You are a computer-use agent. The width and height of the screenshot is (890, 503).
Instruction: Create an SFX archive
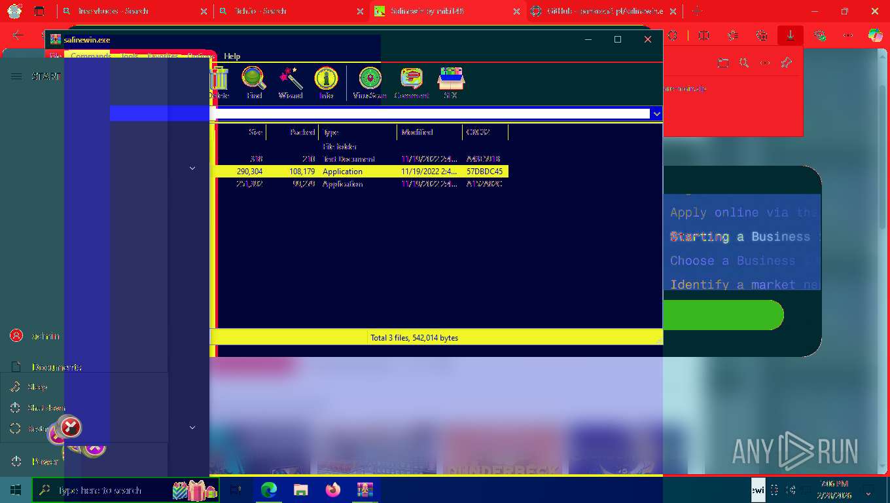point(450,83)
